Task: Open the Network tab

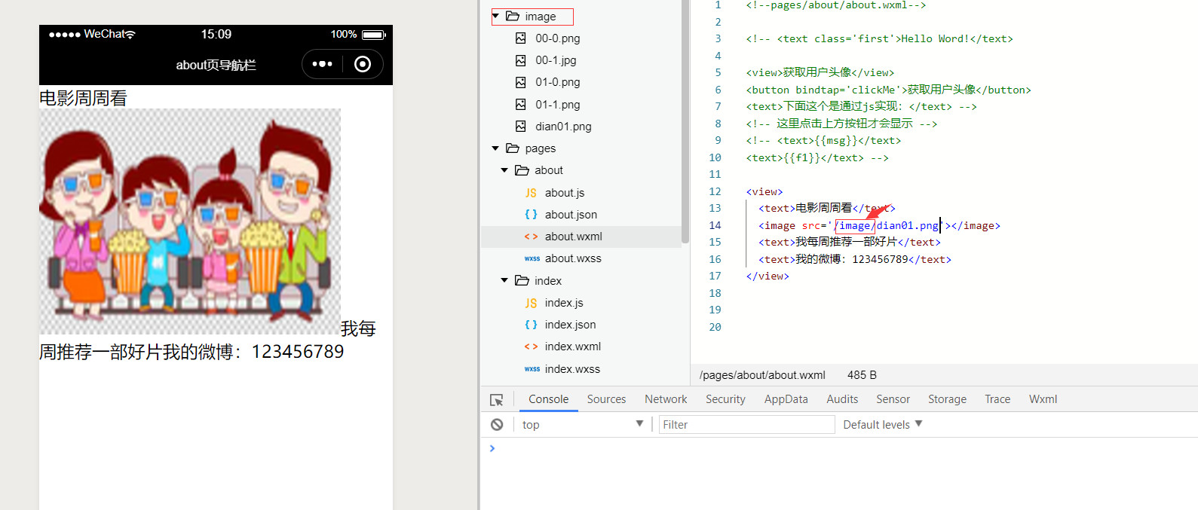Action: (666, 399)
